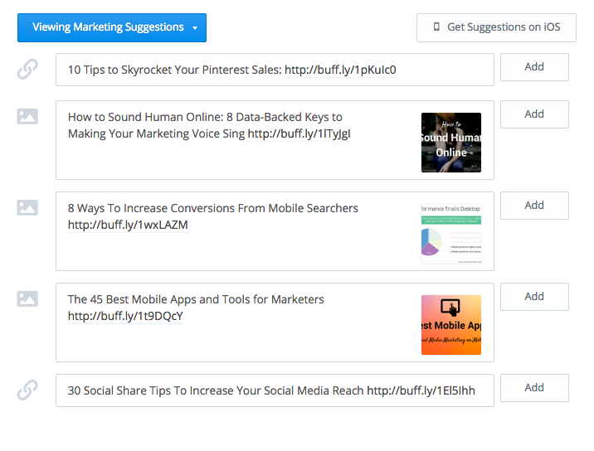Click image icon beside Mobile Searchers suggestion

(27, 207)
